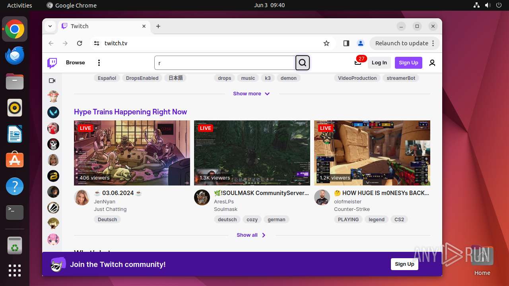Select the CS2 tag

coord(399,219)
